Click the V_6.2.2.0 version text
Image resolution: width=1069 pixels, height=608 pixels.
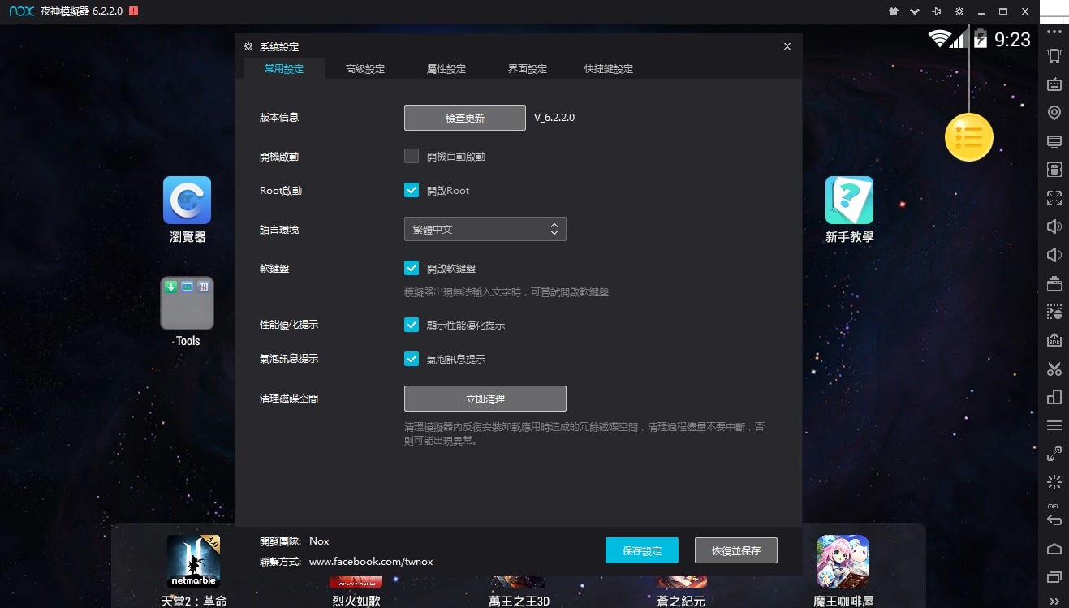[x=554, y=118]
